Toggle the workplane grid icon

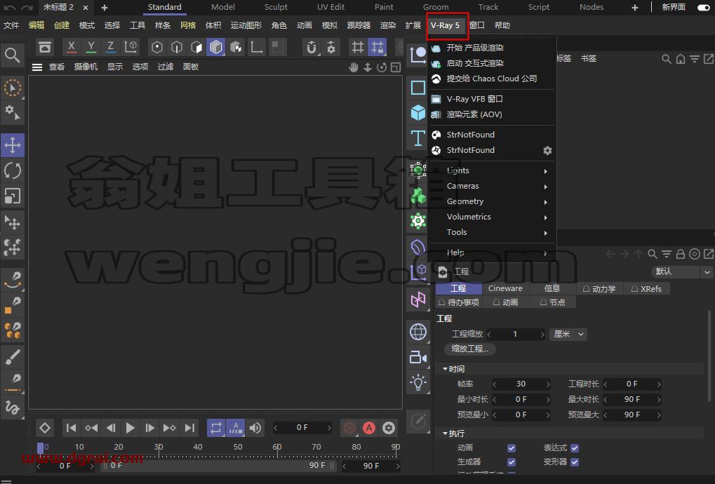coord(358,47)
